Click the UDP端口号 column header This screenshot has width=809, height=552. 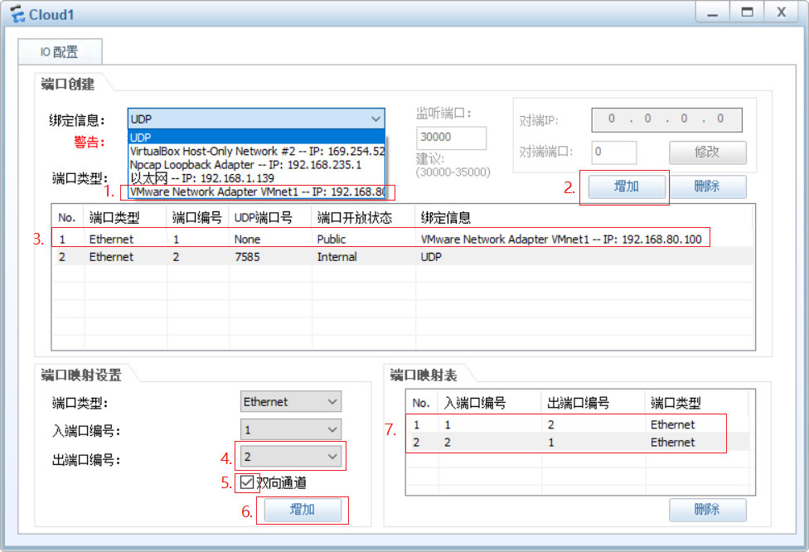pos(270,218)
